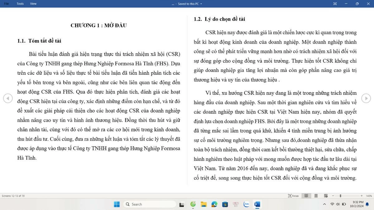Open the View menu
374x210 pixels.
coord(33,3)
